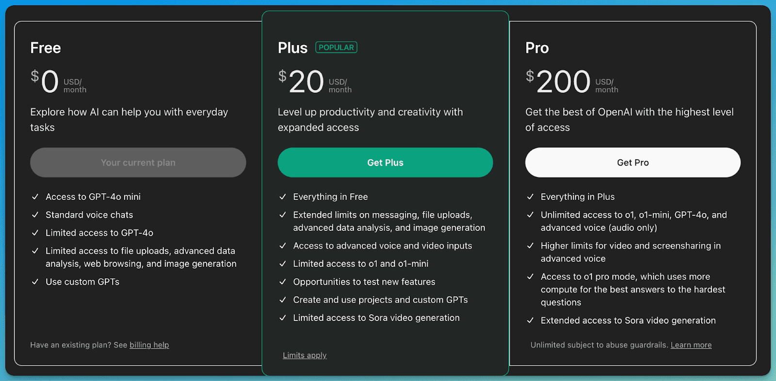Click the "Your current plan" button
The width and height of the screenshot is (776, 381).
coord(138,163)
